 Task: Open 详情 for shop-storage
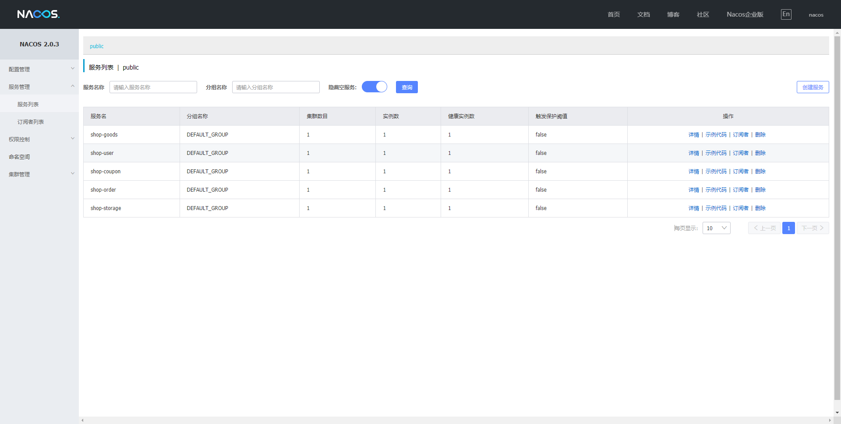pyautogui.click(x=694, y=208)
